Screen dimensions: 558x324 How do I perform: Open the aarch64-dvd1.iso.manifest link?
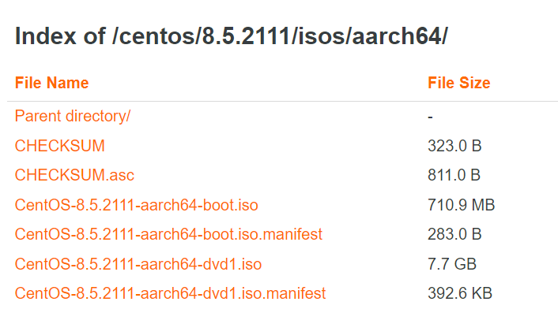(170, 293)
